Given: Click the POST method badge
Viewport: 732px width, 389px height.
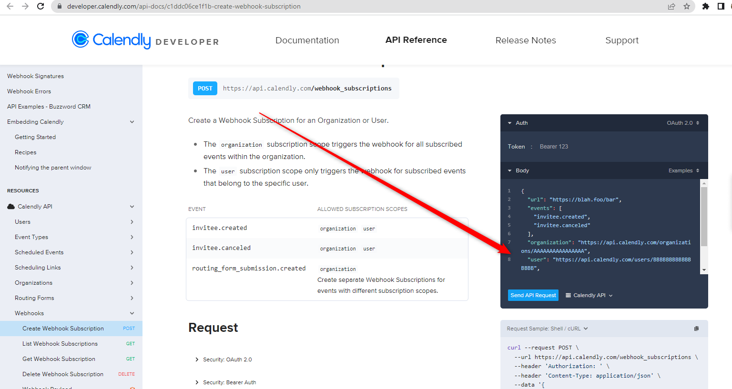Looking at the screenshot, I should tap(205, 89).
